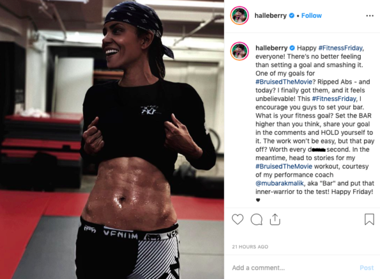This screenshot has width=380, height=279.
Task: Save the post with the bookmark icon
Action: [369, 219]
